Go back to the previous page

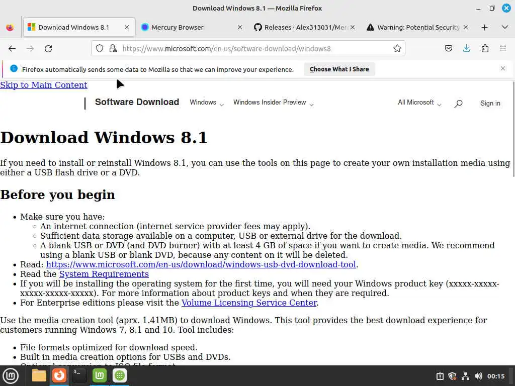point(12,49)
